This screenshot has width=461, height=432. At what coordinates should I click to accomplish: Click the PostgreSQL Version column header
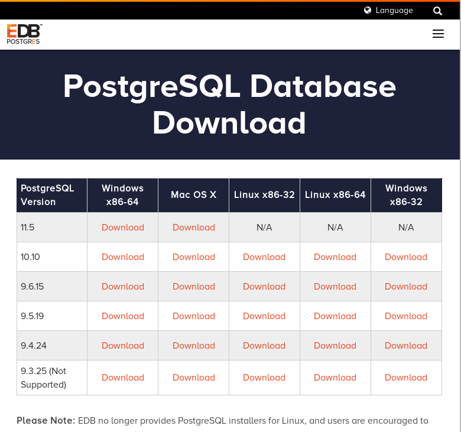[47, 195]
